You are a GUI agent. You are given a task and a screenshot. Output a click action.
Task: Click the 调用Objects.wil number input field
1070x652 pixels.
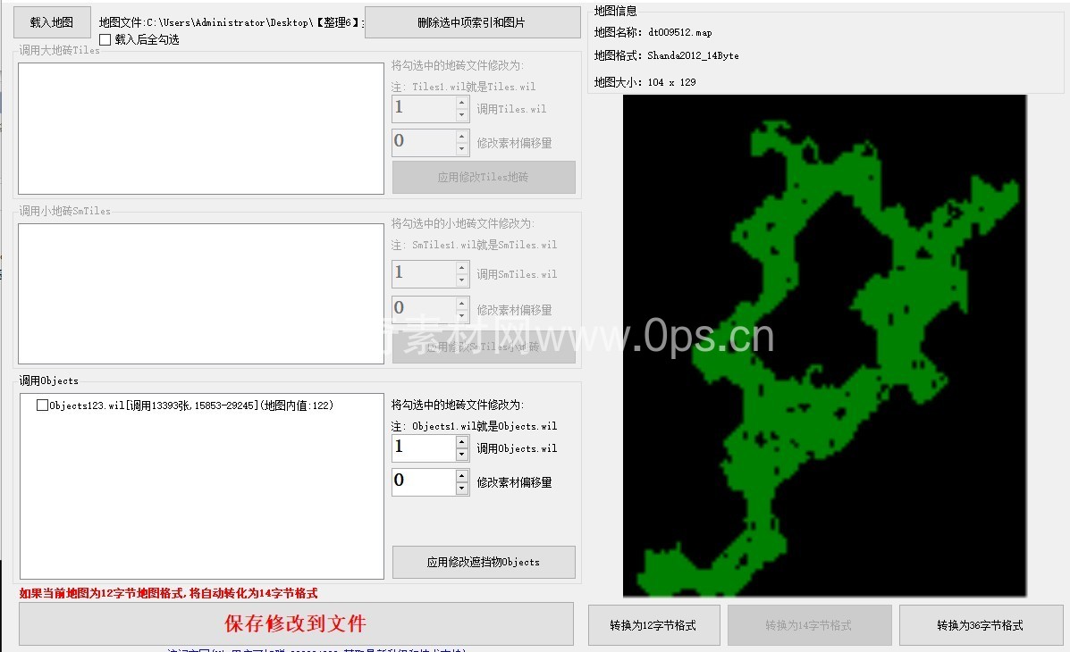coord(423,448)
